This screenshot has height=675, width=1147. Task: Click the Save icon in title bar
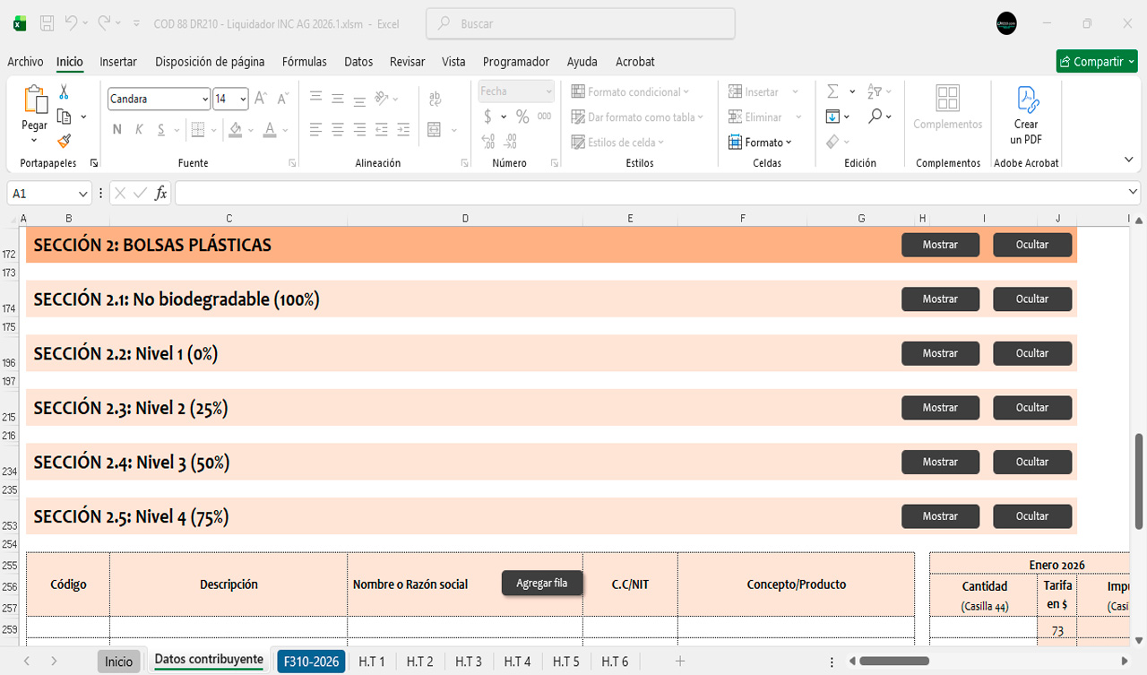47,23
